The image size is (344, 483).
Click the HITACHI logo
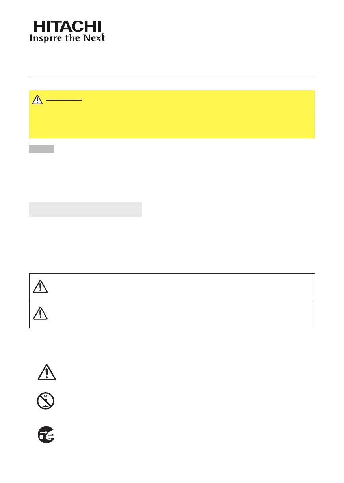tap(67, 26)
